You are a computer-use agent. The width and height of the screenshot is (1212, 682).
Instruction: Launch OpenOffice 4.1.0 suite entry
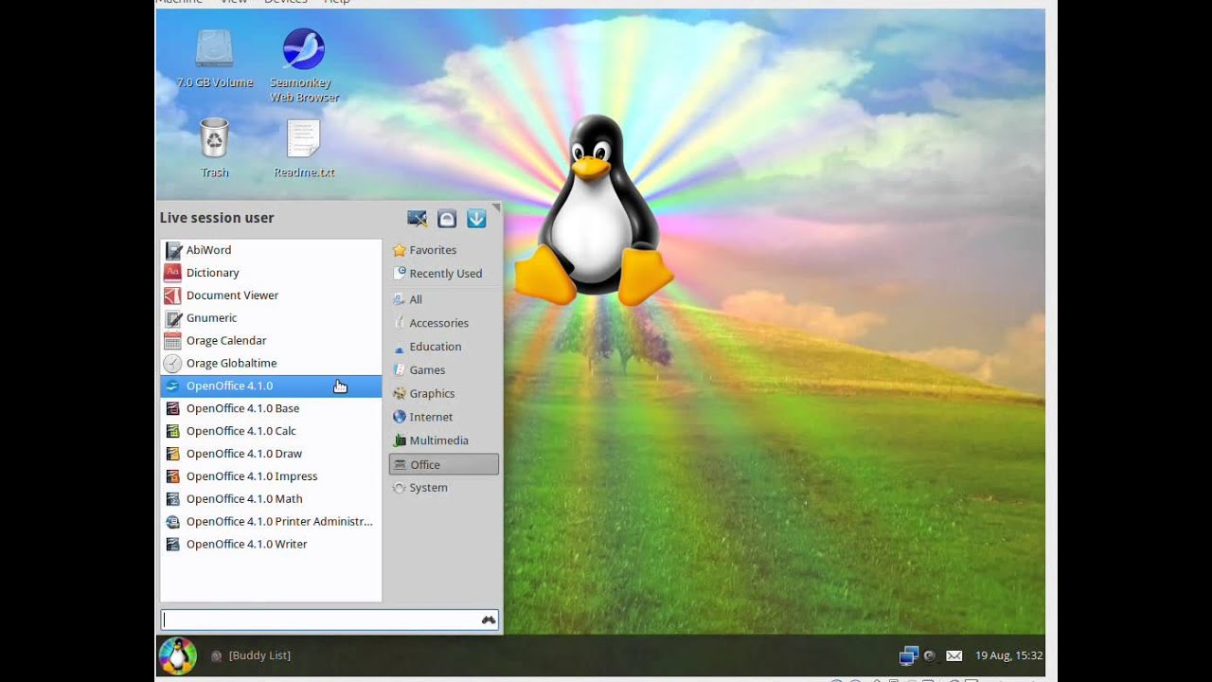click(271, 386)
